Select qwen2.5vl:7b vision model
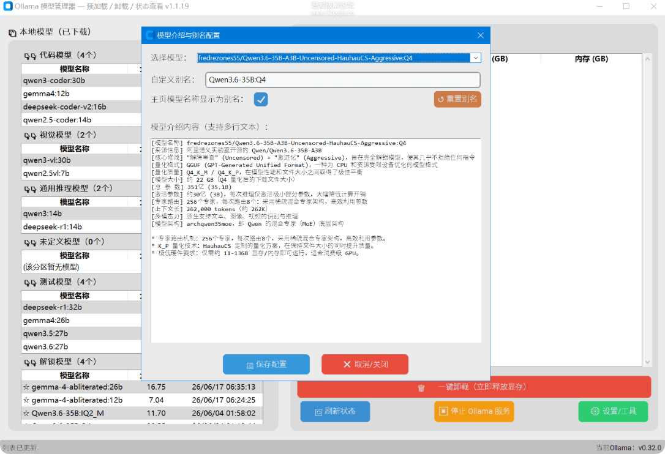Image resolution: width=665 pixels, height=454 pixels. 81,173
